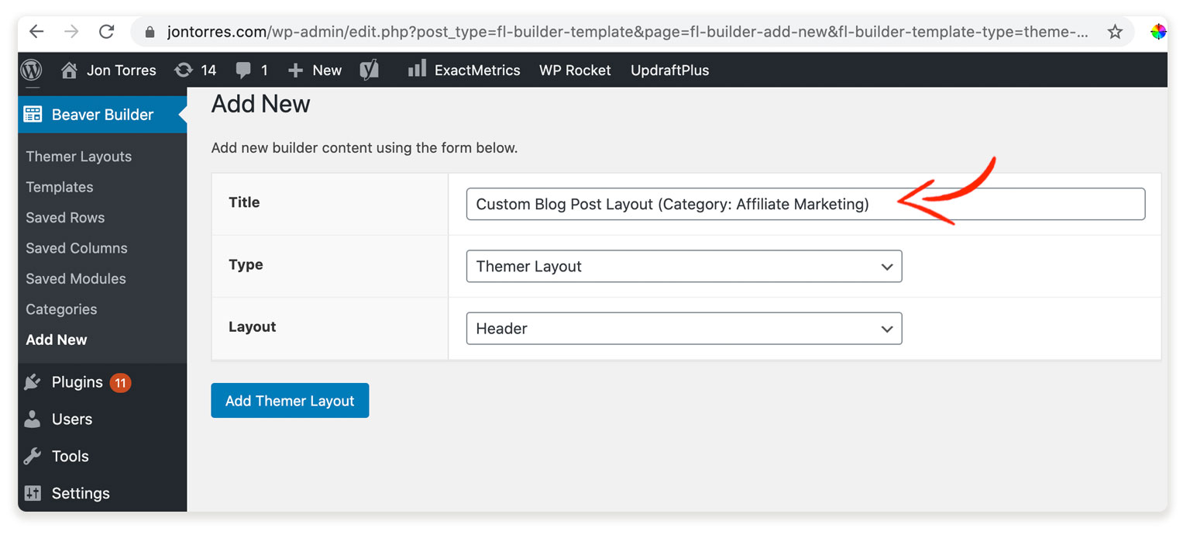Click the browser back arrow

point(37,32)
